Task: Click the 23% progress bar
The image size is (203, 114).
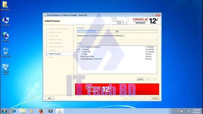Action: coord(117,31)
